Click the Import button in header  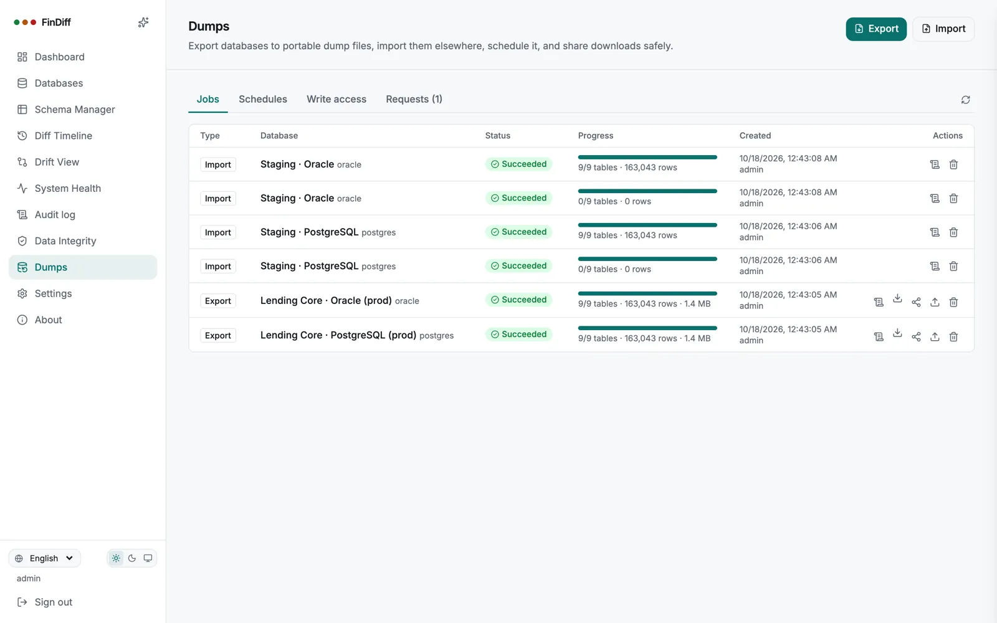click(x=943, y=29)
